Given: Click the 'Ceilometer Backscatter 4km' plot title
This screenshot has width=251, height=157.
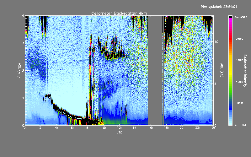Looking at the screenshot, I should (x=119, y=13).
